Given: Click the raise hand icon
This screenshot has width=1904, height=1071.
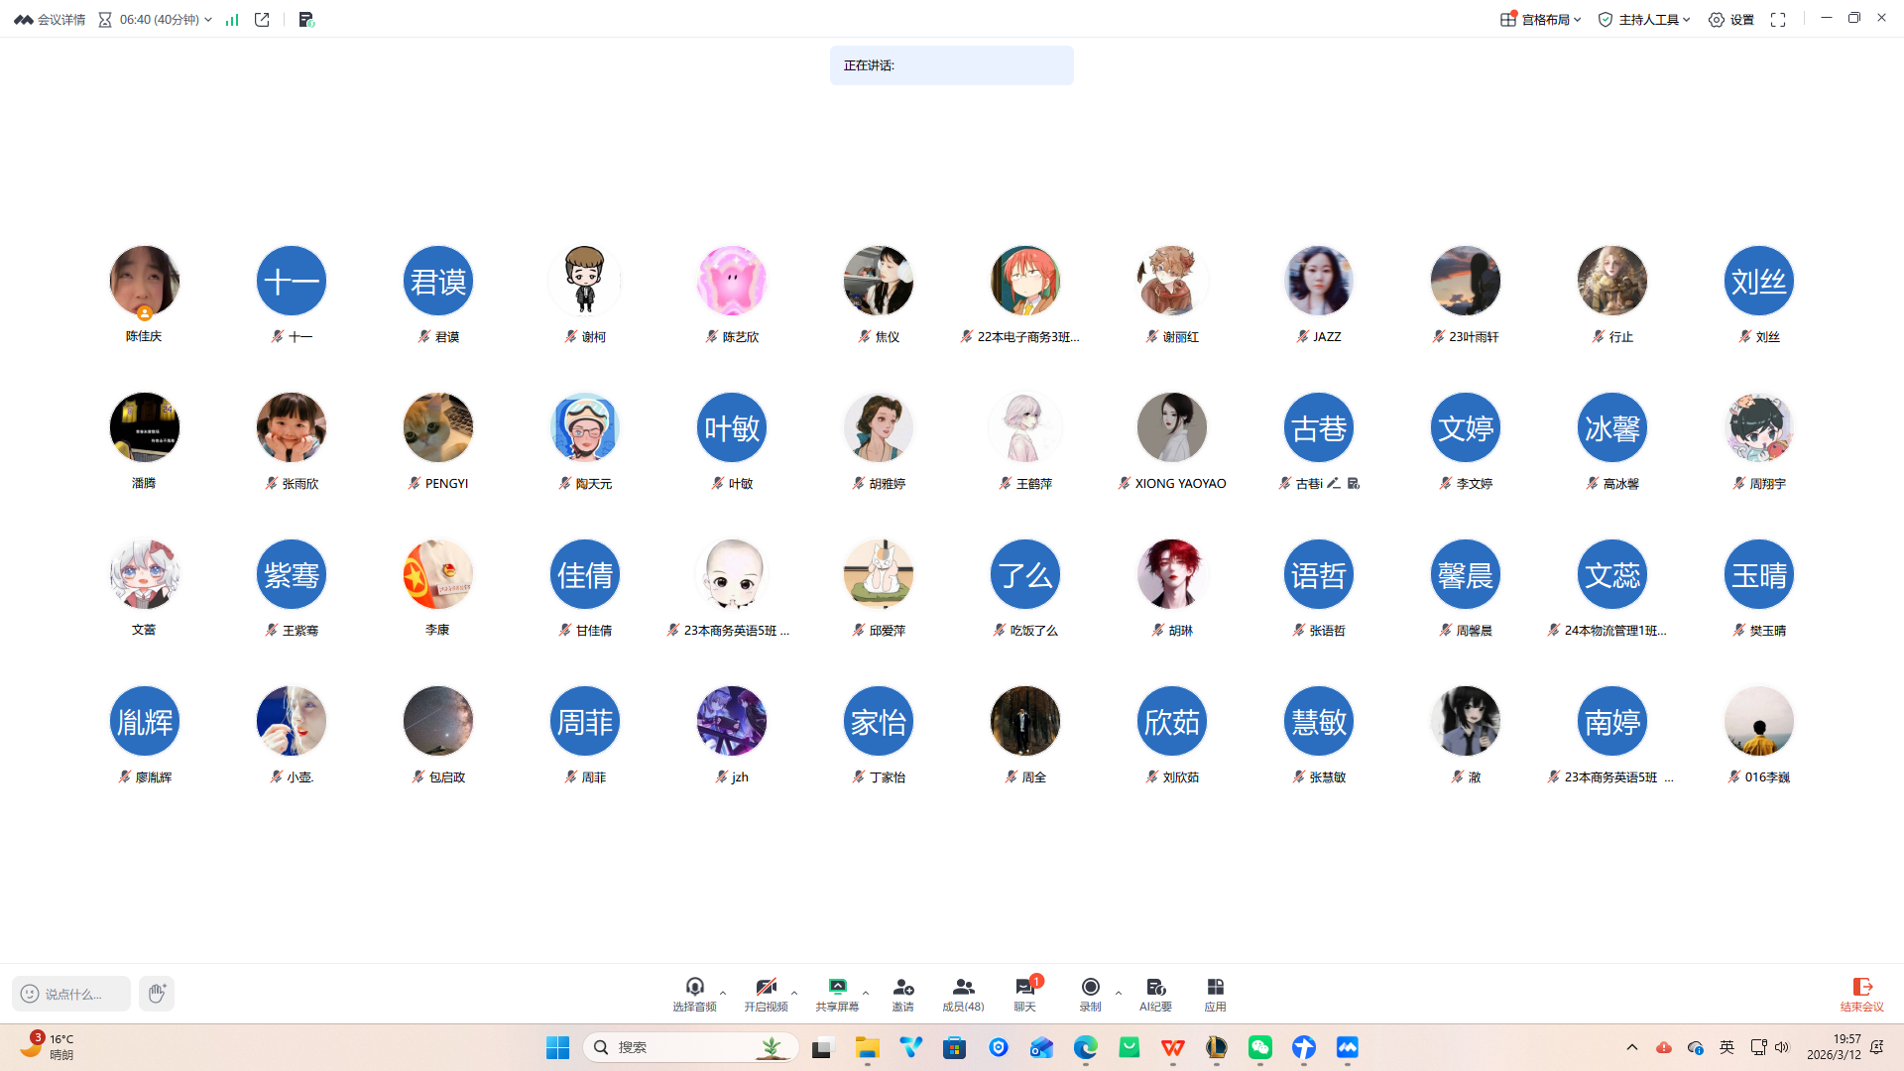Looking at the screenshot, I should point(157,993).
